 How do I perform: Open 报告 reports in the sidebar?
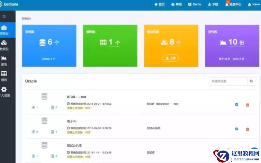(x=4, y=61)
